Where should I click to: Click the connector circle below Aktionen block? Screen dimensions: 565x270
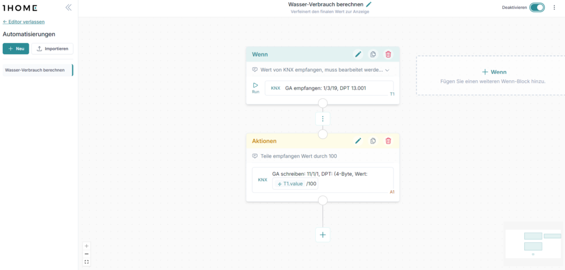[323, 200]
